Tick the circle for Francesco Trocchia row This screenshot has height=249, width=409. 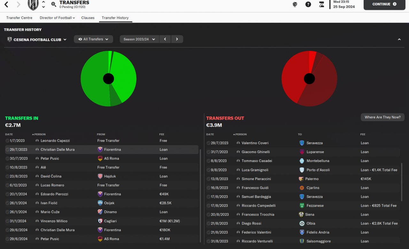tap(208, 215)
